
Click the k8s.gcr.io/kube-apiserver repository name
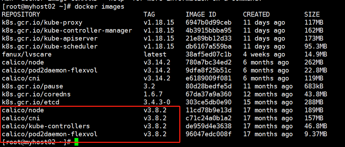(50, 38)
